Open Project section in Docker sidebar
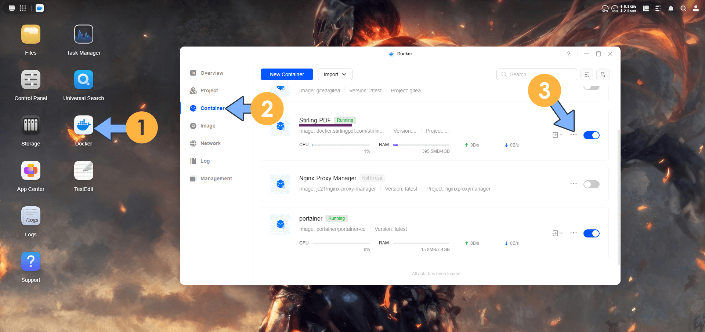Viewport: 705px width, 332px height. 209,91
